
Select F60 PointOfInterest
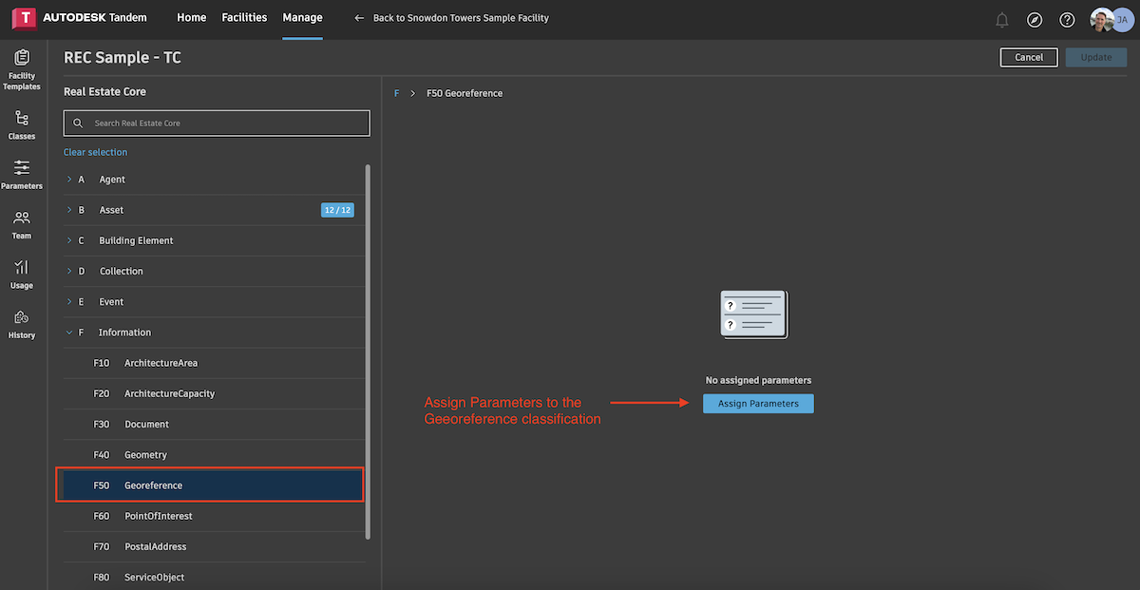coord(214,516)
